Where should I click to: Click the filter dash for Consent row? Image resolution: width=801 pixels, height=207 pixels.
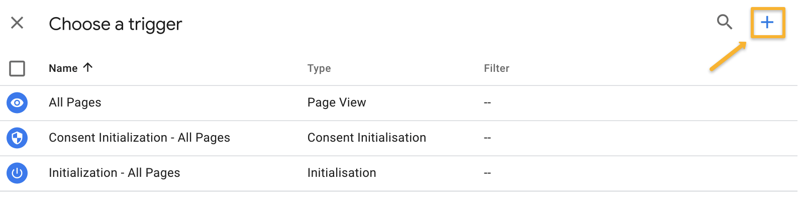click(487, 138)
